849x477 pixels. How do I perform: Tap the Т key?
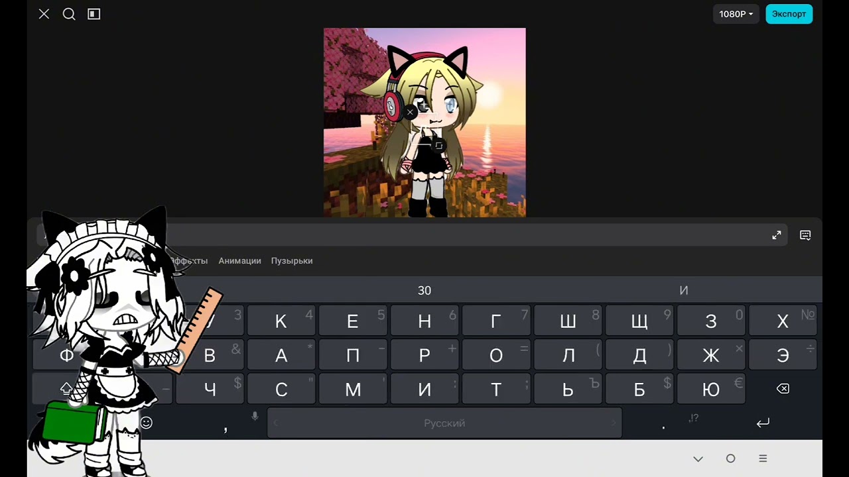tap(495, 389)
